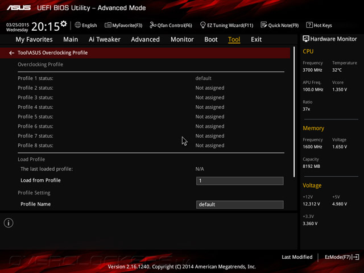Viewport: 364px width, 273px height.
Task: Click 'The last loaded profile:' label
Action: [x=47, y=169]
